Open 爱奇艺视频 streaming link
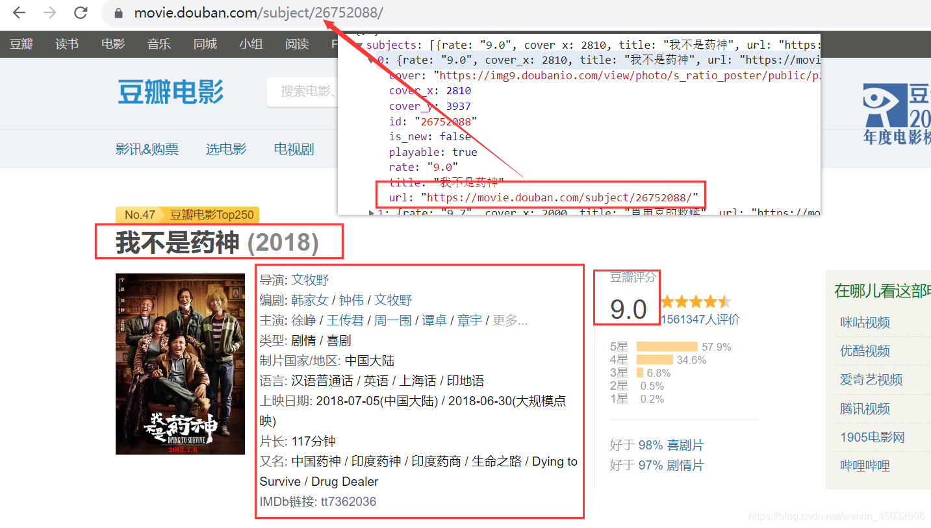Viewport: 931px width, 528px height. pos(871,380)
